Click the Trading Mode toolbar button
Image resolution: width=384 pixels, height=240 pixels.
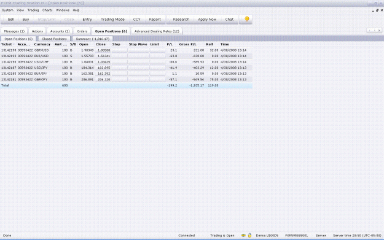[112, 19]
